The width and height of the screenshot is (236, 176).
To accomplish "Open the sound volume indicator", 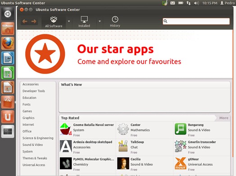I will pos(196,3).
